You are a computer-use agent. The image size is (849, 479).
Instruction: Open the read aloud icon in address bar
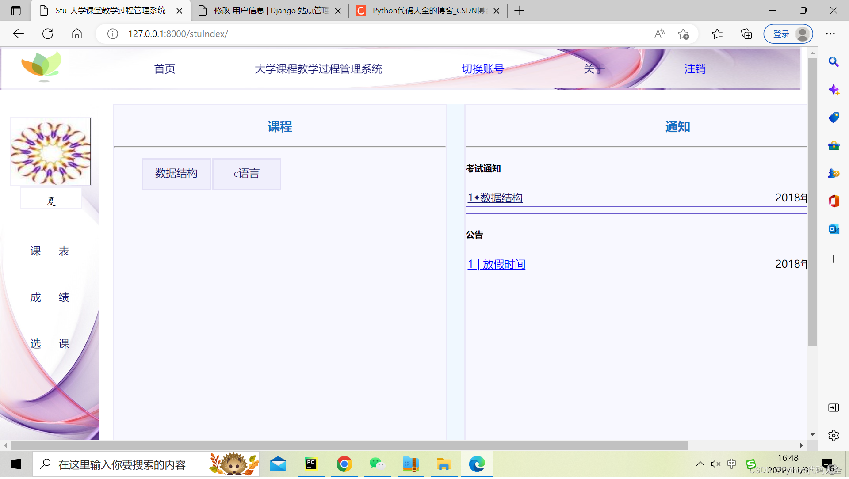pos(659,34)
